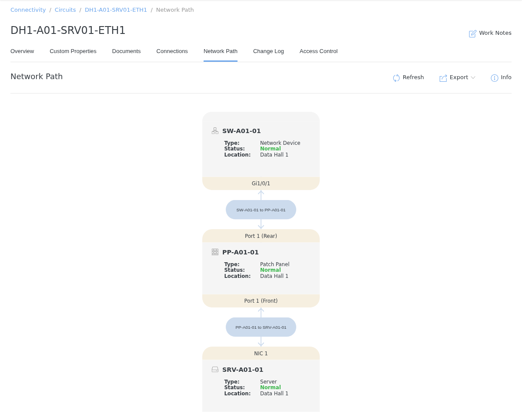
Task: Open the Documents tab
Action: pos(127,51)
